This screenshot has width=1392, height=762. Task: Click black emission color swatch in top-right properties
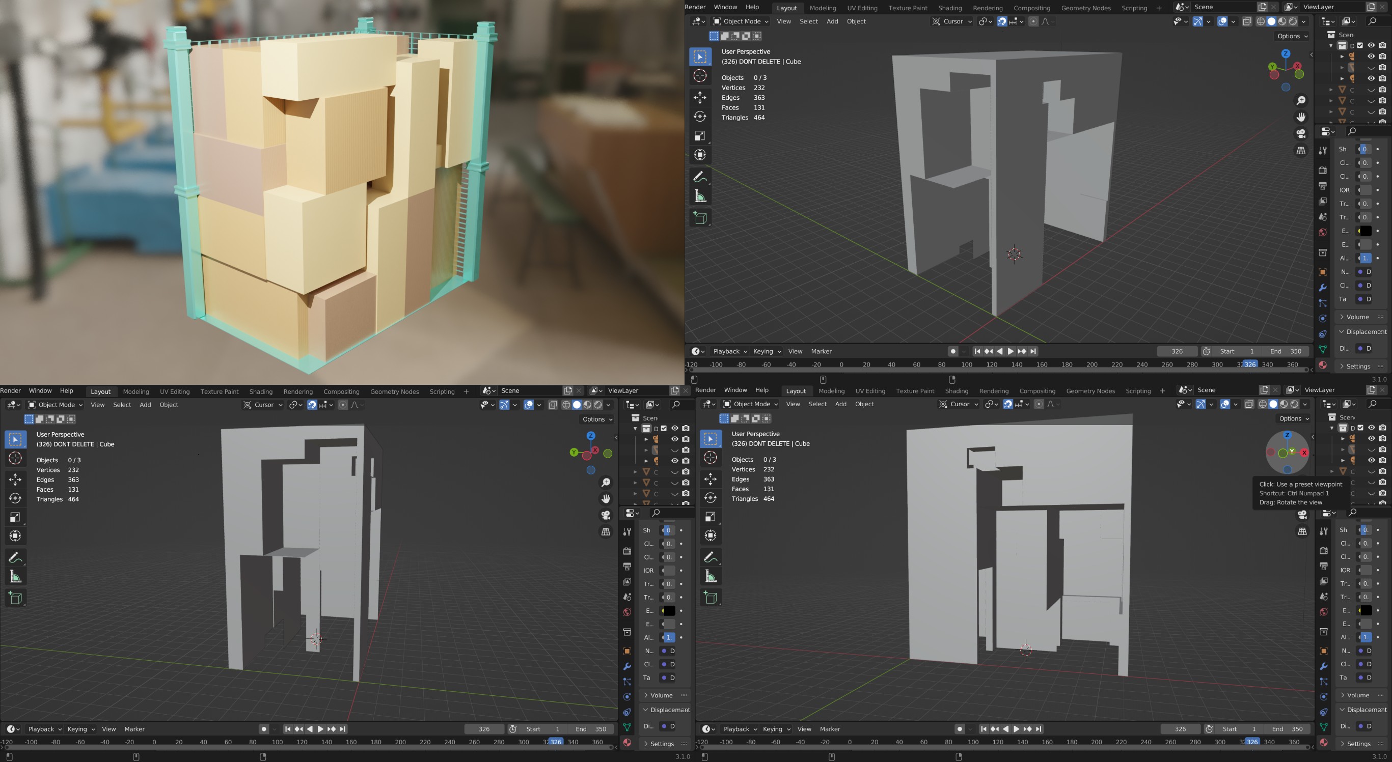point(1365,231)
